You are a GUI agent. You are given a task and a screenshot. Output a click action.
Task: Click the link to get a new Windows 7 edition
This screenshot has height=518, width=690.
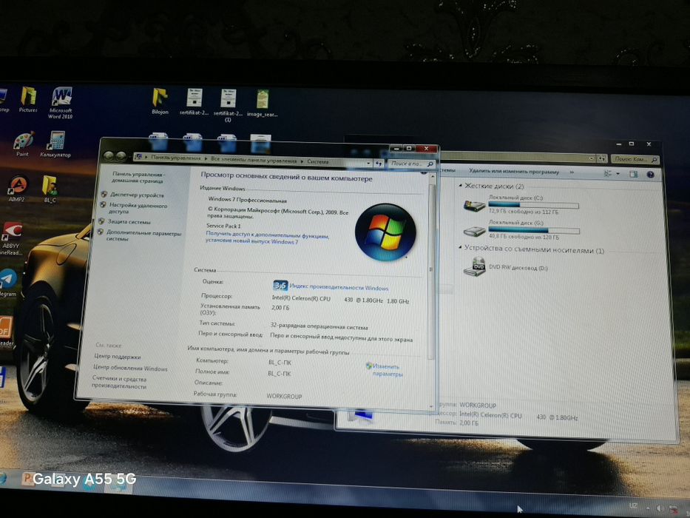267,238
